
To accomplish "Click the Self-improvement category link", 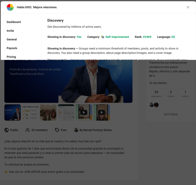I will 117,37.
